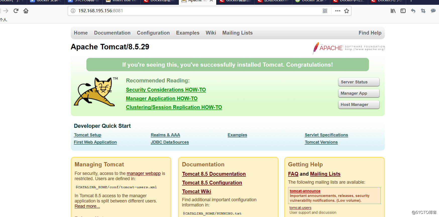The image size is (439, 217).
Task: Open Configuration in Tomcat navigation bar
Action: (153, 33)
